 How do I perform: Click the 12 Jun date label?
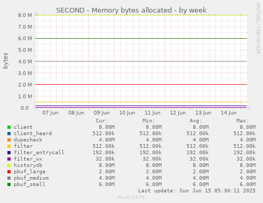click(x=178, y=113)
